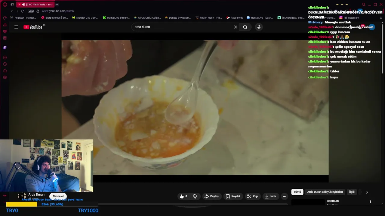Open the three-dot more actions menu
This screenshot has height=216, width=385.
(x=284, y=196)
